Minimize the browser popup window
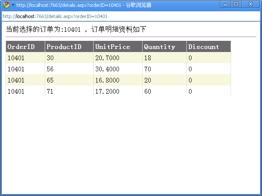Viewport: 262px width, 196px height. point(226,4)
